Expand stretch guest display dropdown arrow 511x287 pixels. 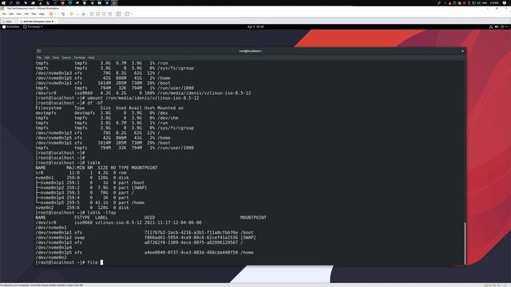click(131, 14)
